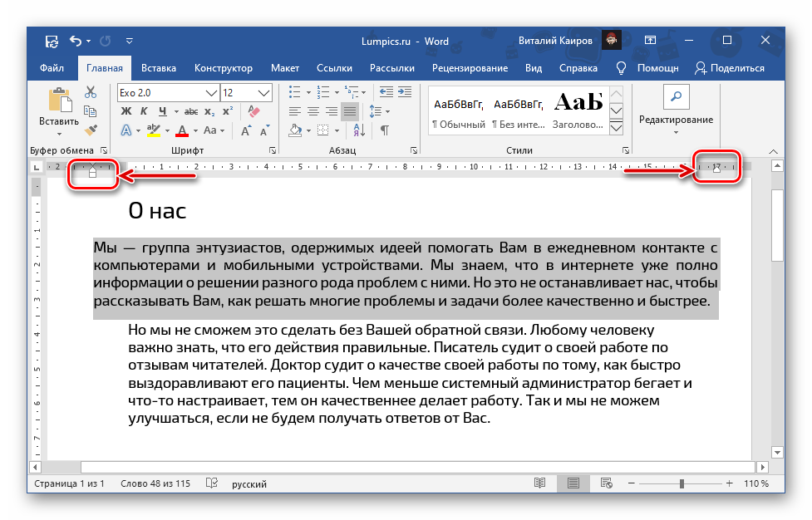Screen dimensions: 812x520
Task: Open the font name Exo 2.0 dropdown
Action: tap(211, 92)
